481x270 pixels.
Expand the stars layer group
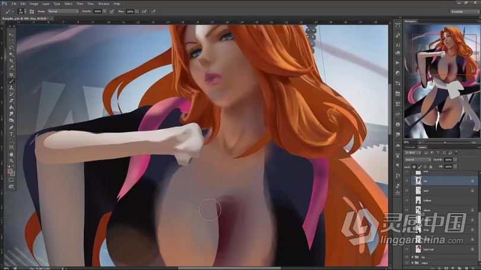[412, 263]
